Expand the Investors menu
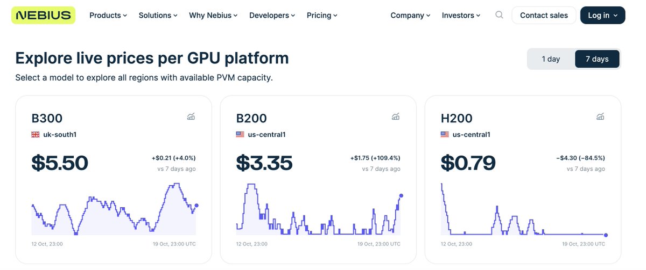 pyautogui.click(x=461, y=15)
